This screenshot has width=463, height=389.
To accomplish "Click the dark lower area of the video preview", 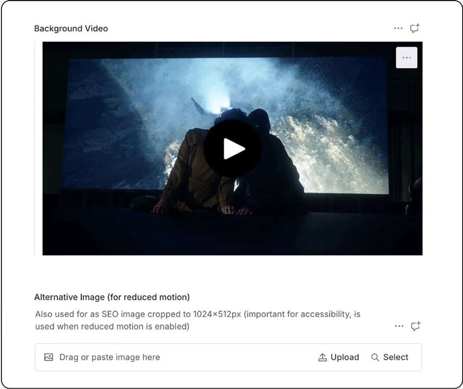I will 231,235.
